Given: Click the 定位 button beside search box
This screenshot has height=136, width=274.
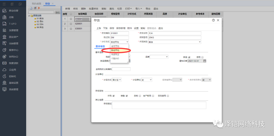Looking at the screenshot, I should pyautogui.click(x=57, y=12).
